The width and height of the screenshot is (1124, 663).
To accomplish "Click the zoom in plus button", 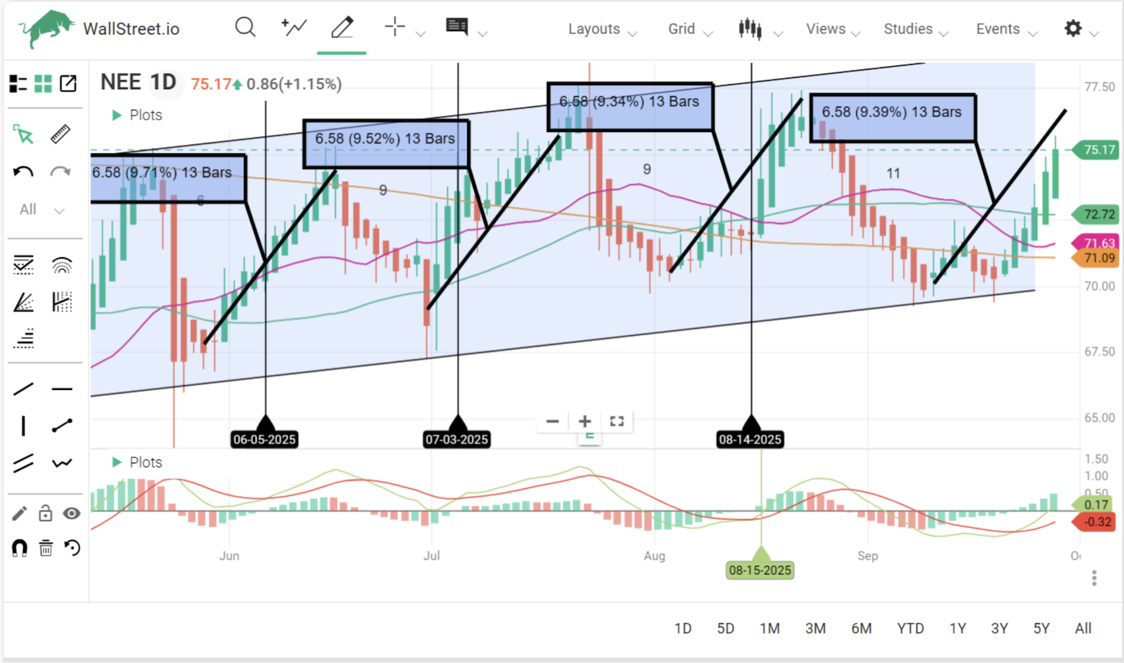I will (584, 421).
